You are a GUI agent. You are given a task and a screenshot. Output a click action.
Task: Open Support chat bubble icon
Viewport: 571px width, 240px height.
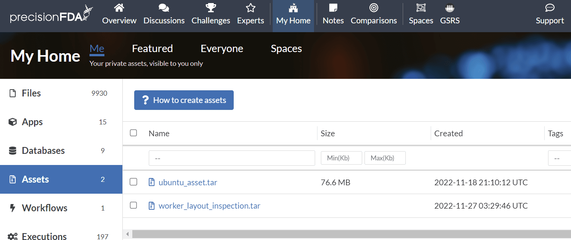550,8
